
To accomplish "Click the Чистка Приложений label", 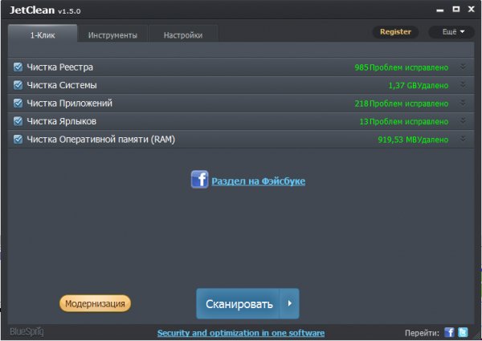I will 69,104.
